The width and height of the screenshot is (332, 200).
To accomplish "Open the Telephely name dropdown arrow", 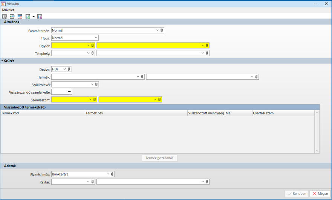I will pos(203,53).
